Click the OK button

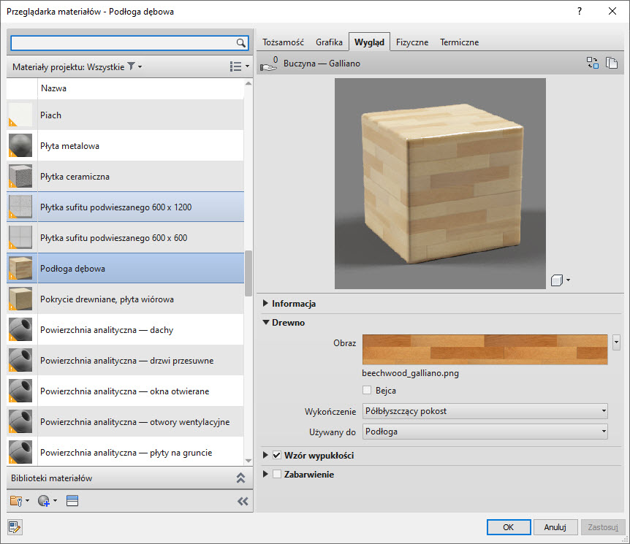(507, 526)
